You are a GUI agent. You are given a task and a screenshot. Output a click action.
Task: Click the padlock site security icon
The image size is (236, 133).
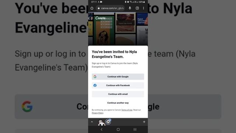(98, 8)
